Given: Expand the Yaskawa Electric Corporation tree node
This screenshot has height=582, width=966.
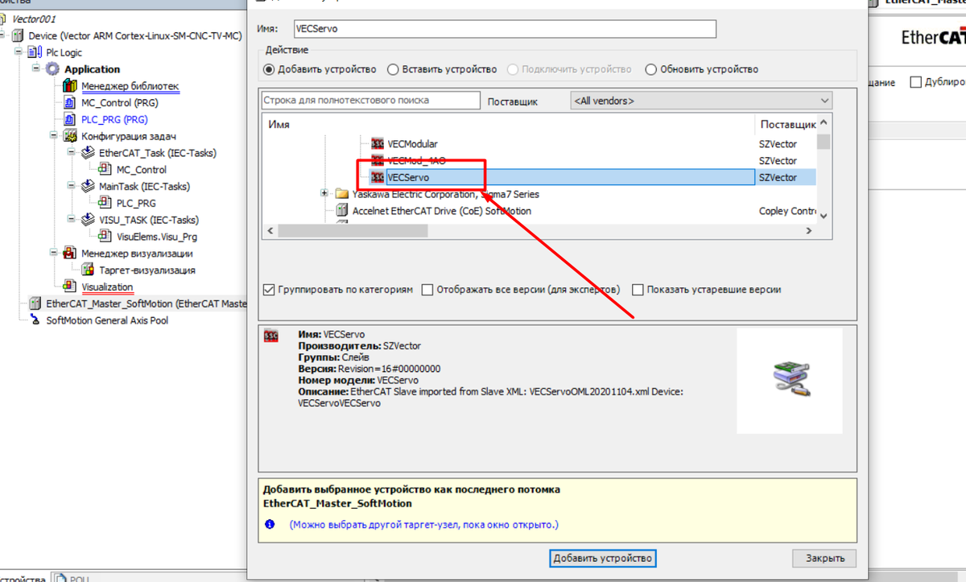Looking at the screenshot, I should pos(324,194).
